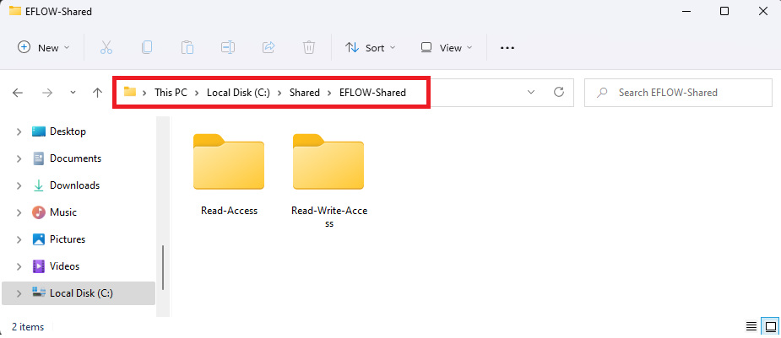Open the See more ellipsis menu
This screenshot has height=338, width=781.
[x=507, y=48]
